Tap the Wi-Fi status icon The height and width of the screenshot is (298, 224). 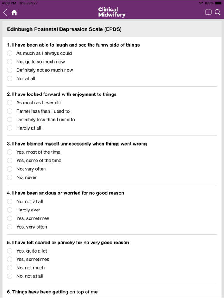point(201,3)
